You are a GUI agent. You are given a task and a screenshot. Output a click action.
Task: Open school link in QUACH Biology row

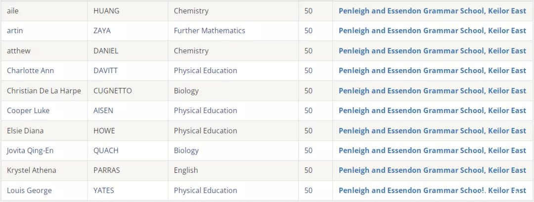click(x=432, y=150)
